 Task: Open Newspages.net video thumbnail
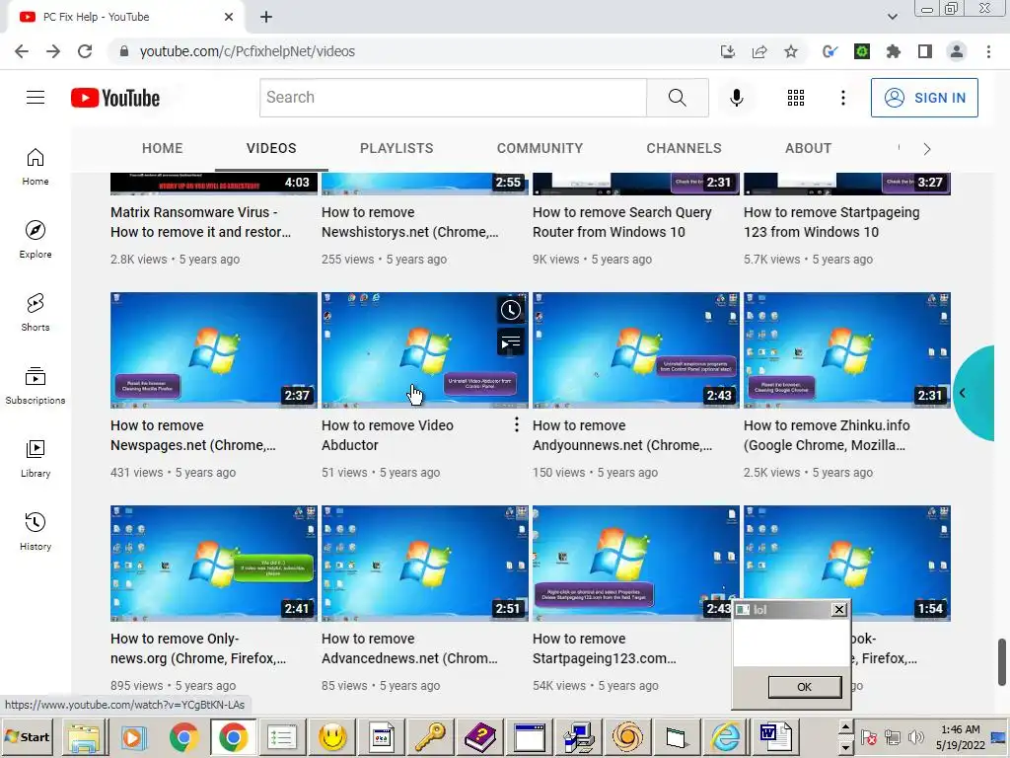[214, 350]
